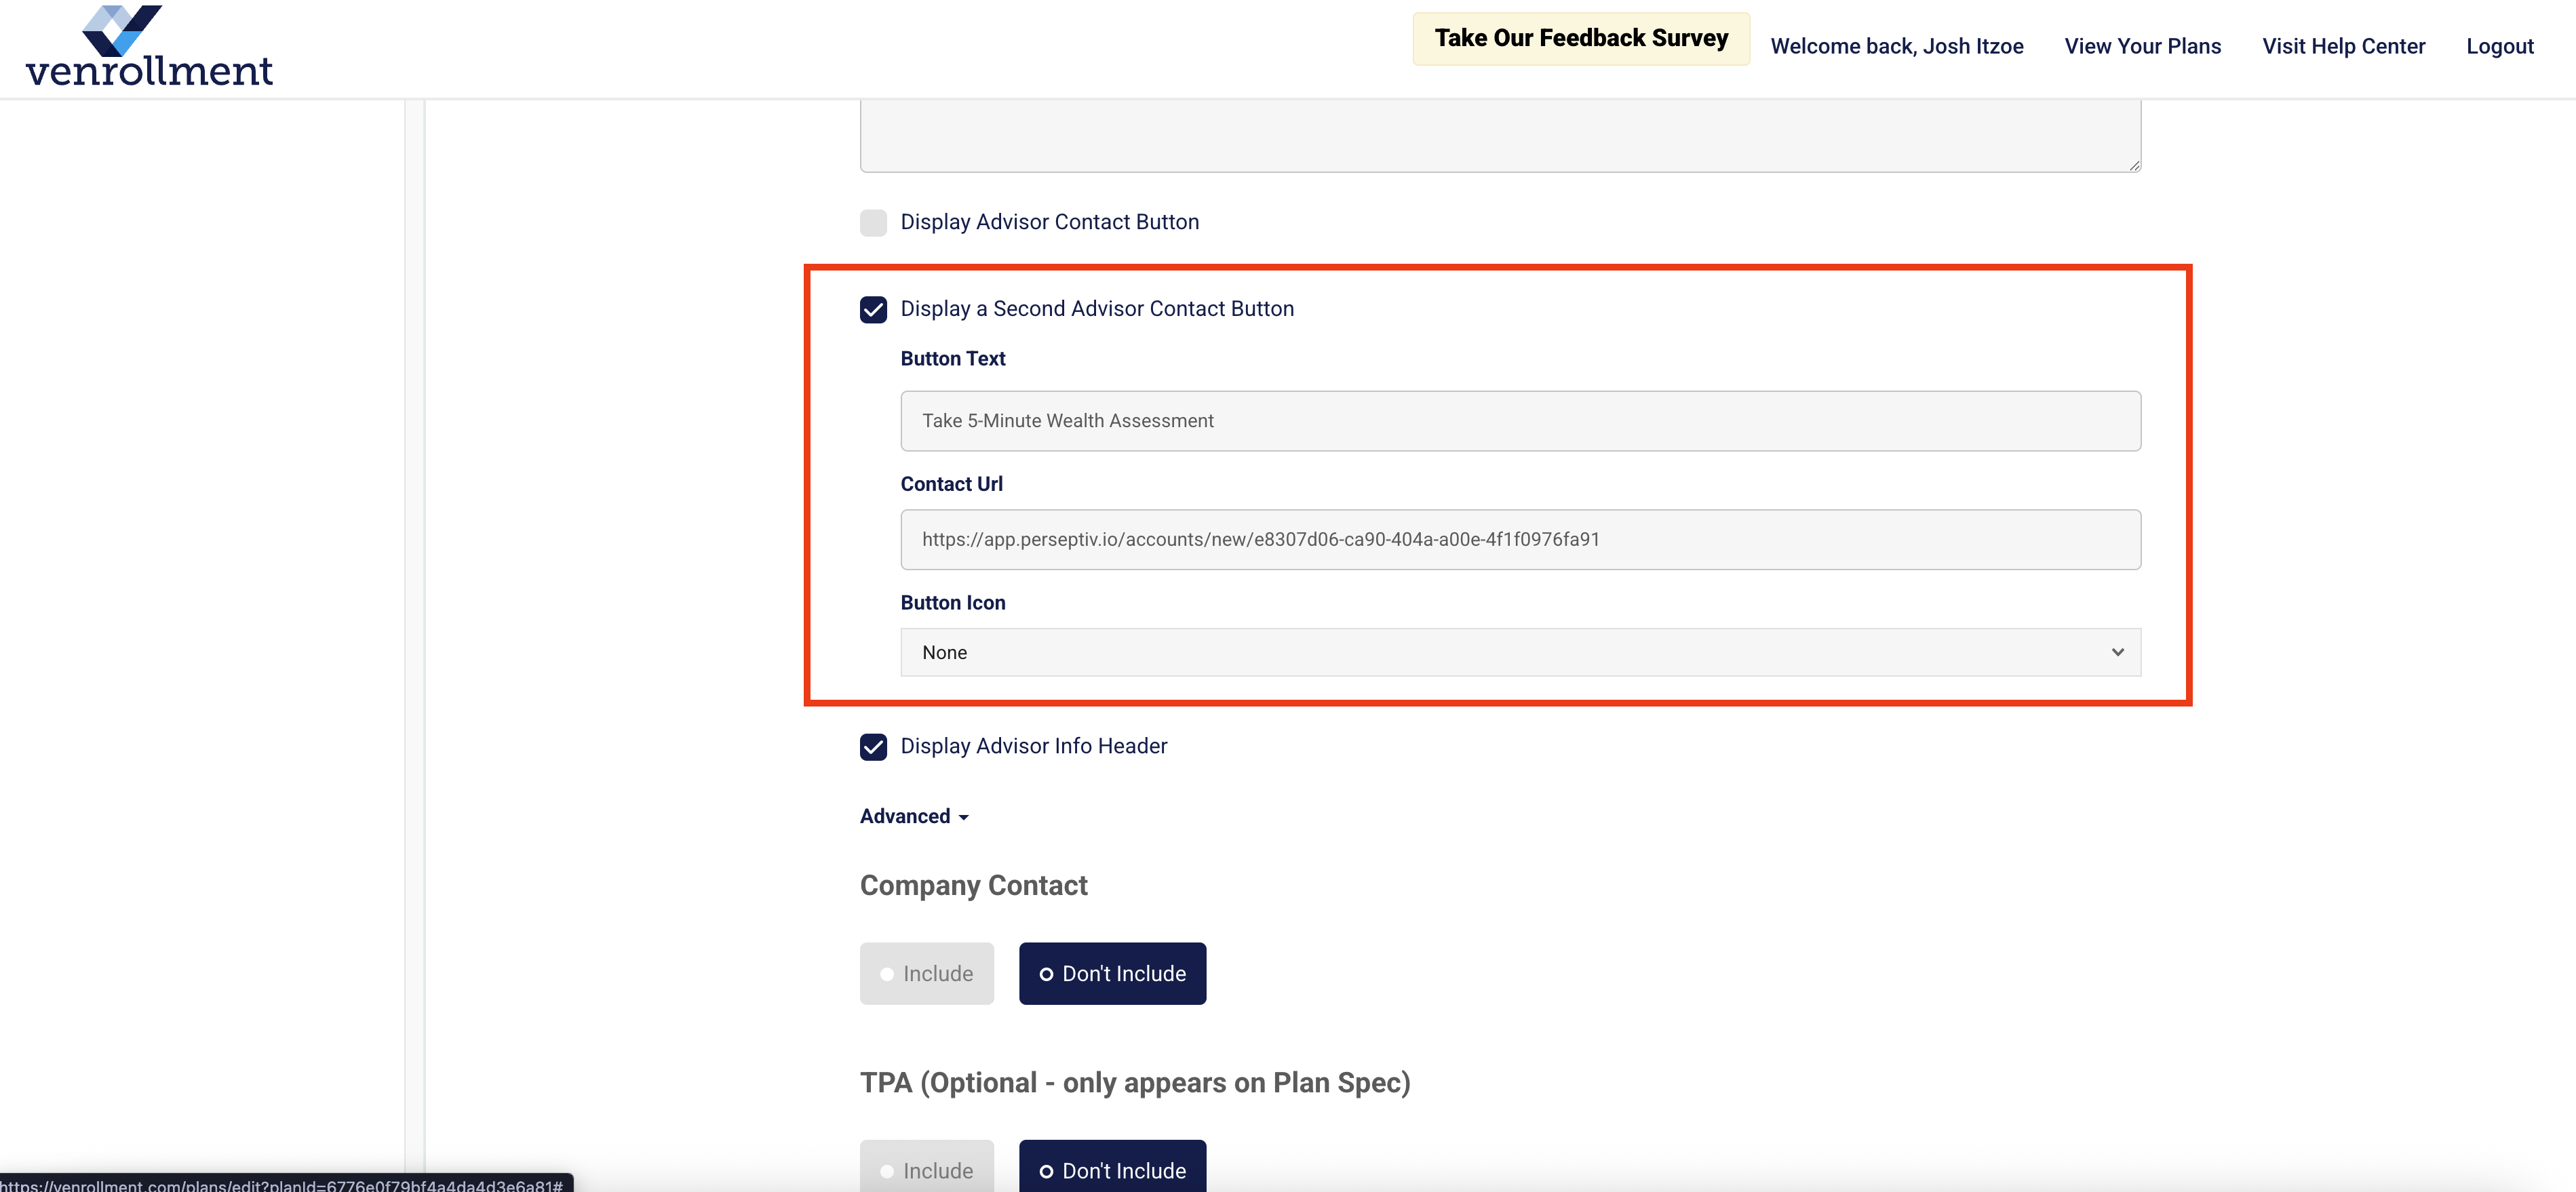Image resolution: width=2576 pixels, height=1192 pixels.
Task: Click the textarea resize handle corner
Action: click(x=2134, y=166)
